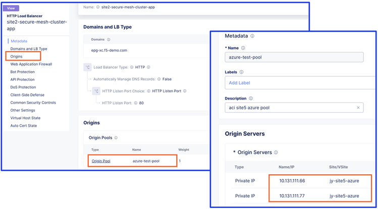This screenshot has height=209, width=378.
Task: Go to Bot Protection section
Action: click(x=23, y=72)
